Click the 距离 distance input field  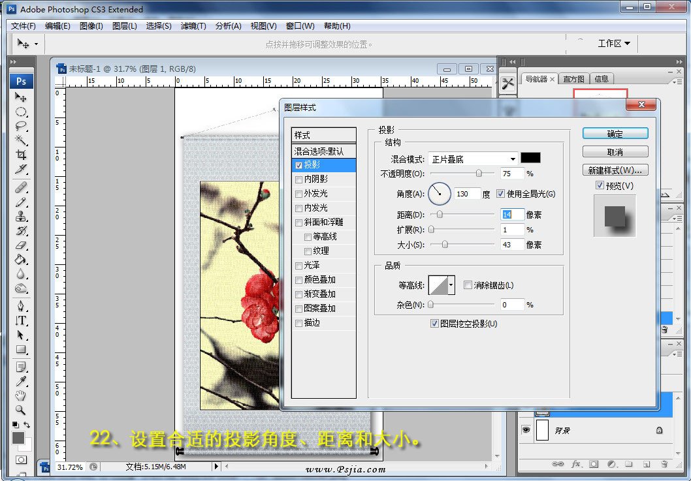pos(513,215)
